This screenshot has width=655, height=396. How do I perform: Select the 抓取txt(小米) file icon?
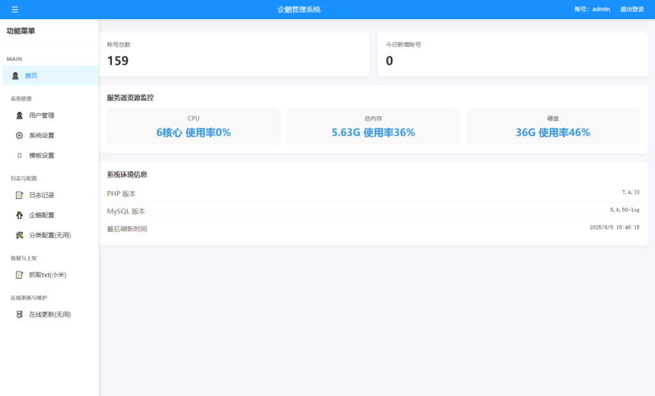coord(18,275)
